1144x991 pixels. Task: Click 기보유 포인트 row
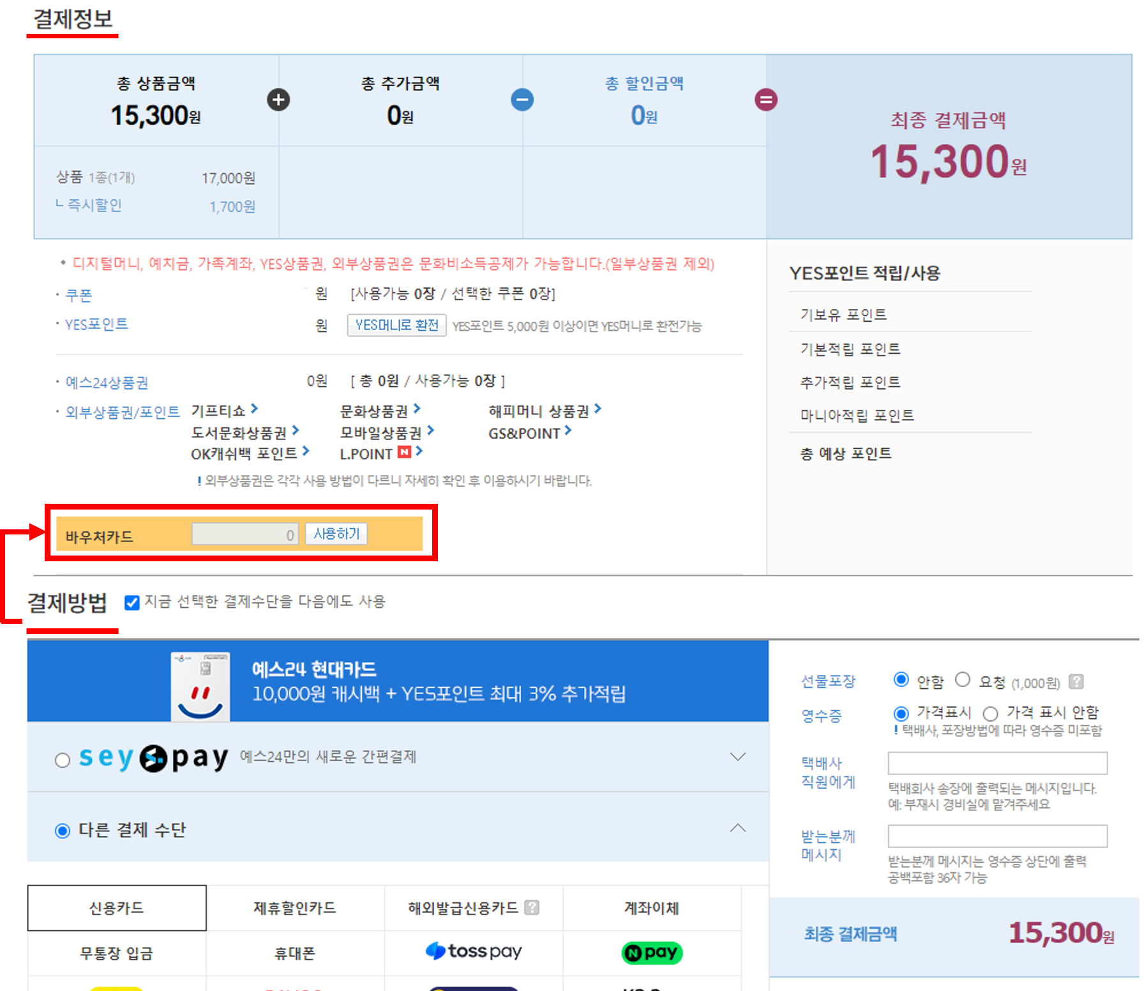pos(910,315)
